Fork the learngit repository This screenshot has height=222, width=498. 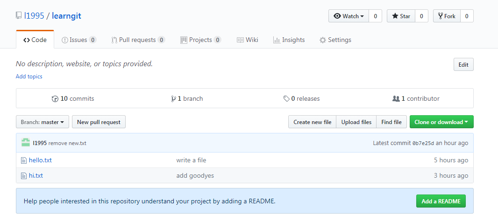point(446,16)
